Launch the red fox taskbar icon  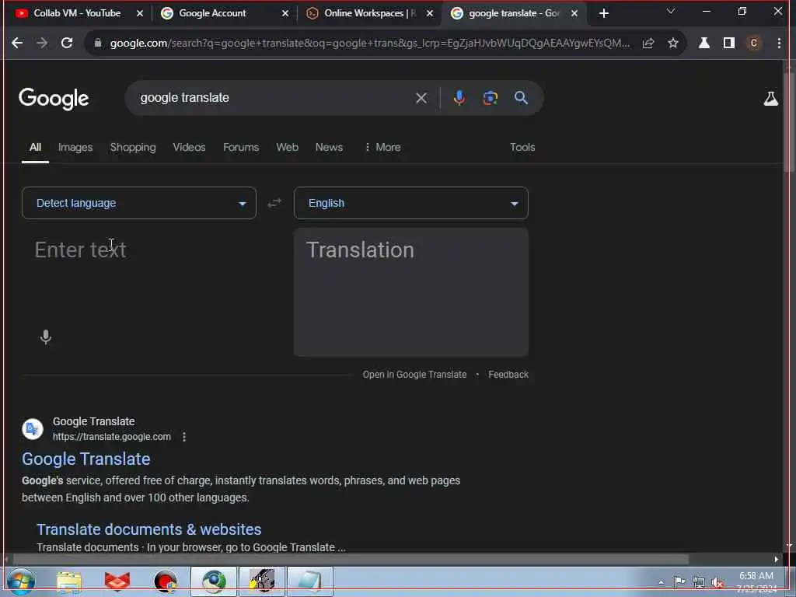[x=117, y=581]
